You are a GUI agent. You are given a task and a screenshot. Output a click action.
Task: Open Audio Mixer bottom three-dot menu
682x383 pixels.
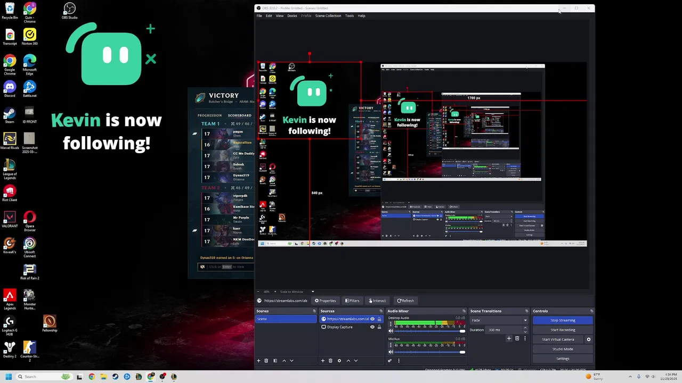coord(399,361)
